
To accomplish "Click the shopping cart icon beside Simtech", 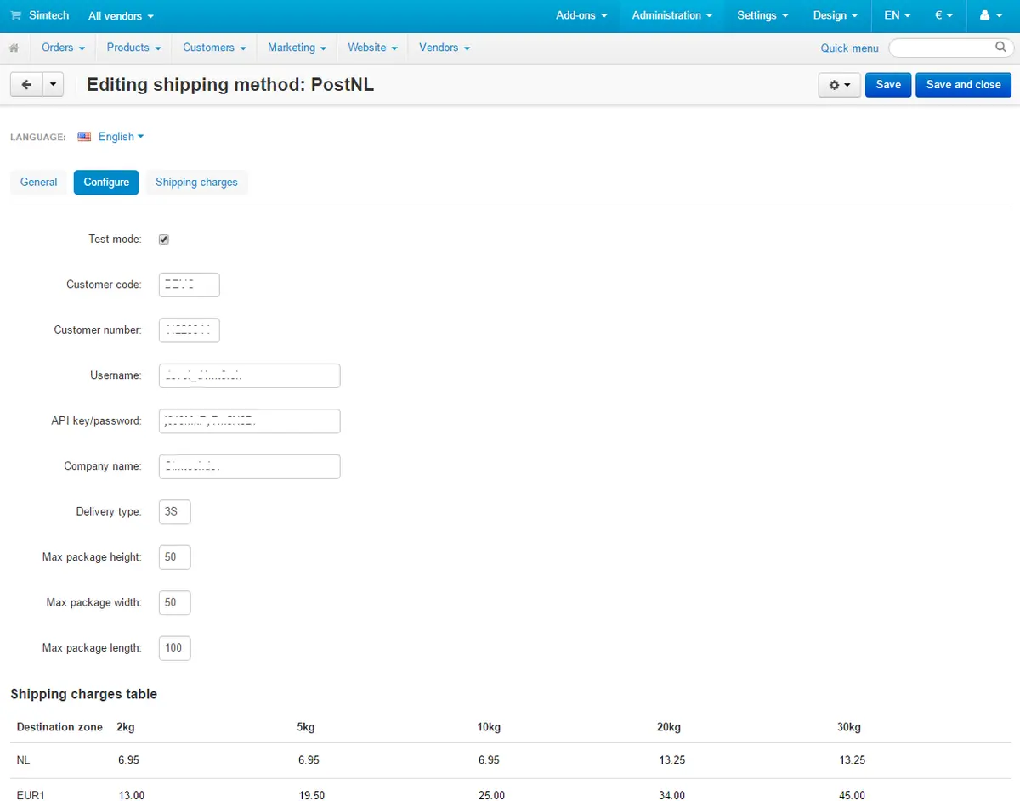I will 16,15.
